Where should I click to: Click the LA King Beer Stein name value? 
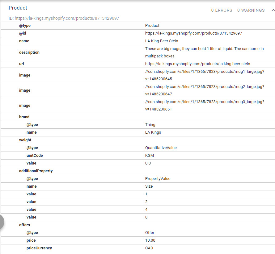tap(162, 41)
